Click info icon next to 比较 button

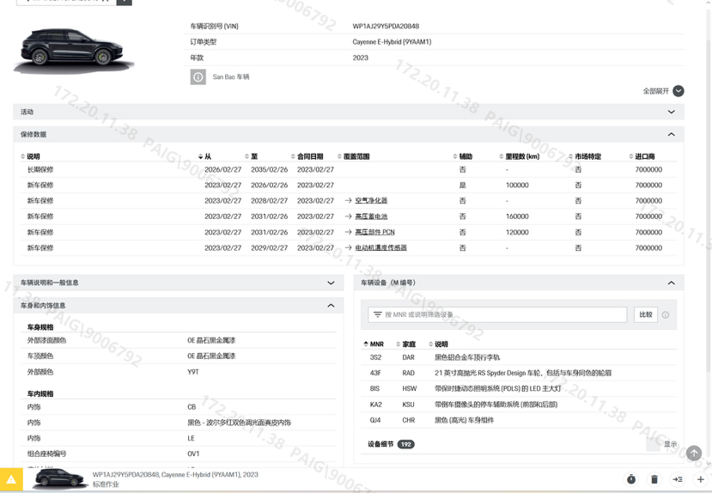666,315
